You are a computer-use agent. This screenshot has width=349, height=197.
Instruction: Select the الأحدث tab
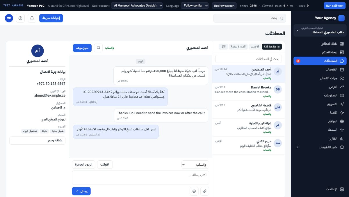pyautogui.click(x=255, y=47)
